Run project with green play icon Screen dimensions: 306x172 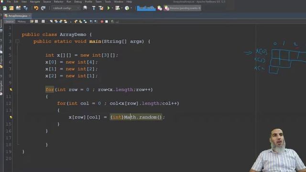[109, 8]
